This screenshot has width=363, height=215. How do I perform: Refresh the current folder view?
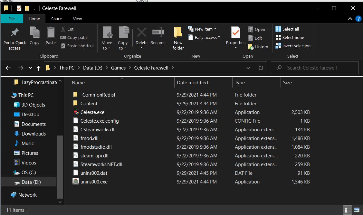click(261, 68)
